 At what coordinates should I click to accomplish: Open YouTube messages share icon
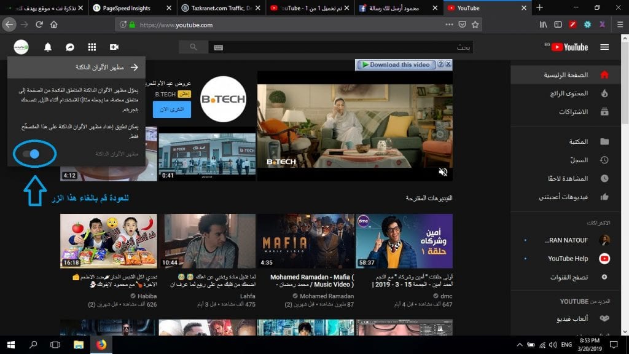[x=70, y=47]
